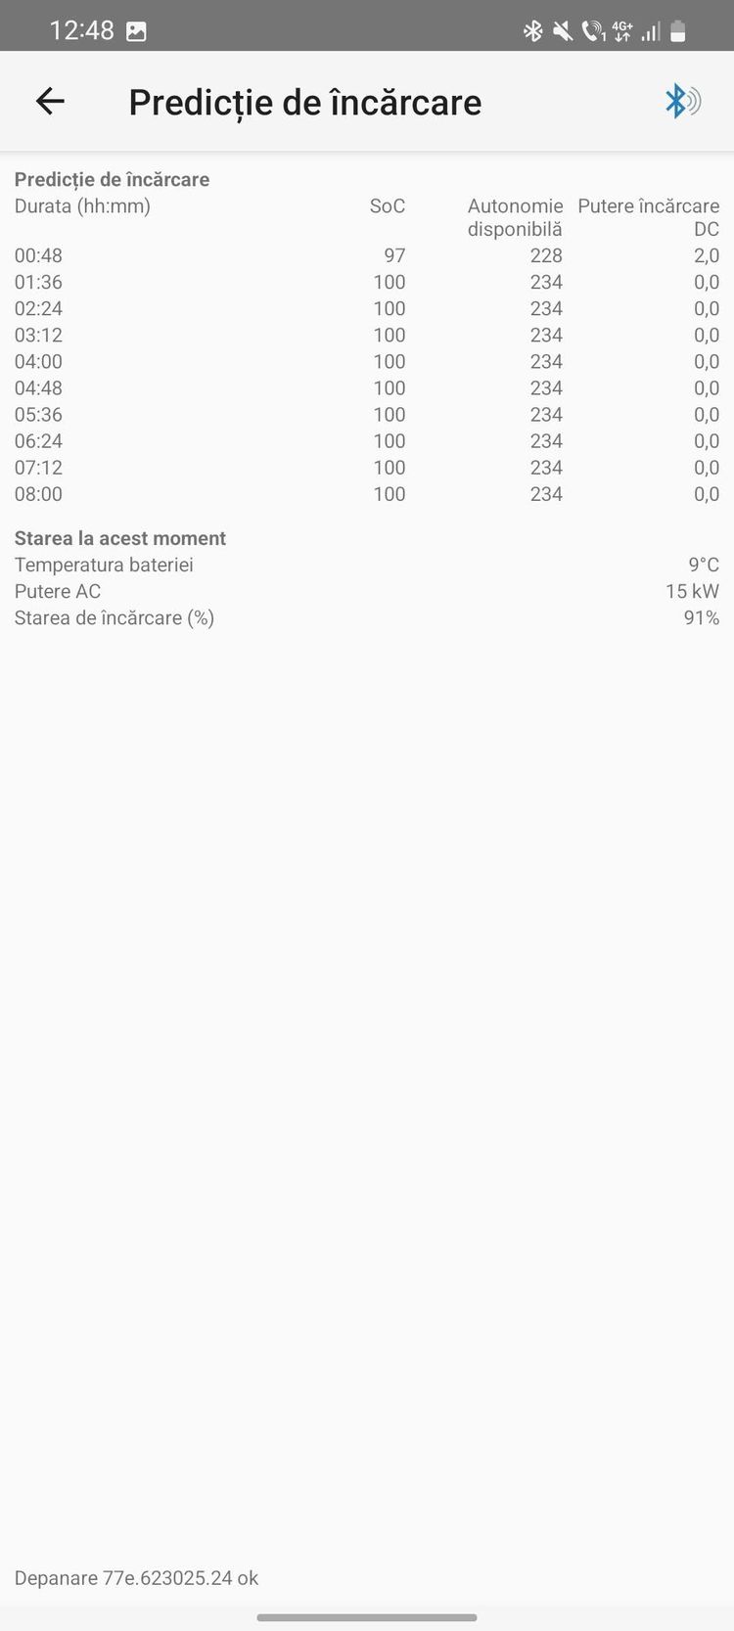This screenshot has height=1631, width=734.
Task: Tap the 12:48 clock in status bar
Action: pyautogui.click(x=81, y=31)
